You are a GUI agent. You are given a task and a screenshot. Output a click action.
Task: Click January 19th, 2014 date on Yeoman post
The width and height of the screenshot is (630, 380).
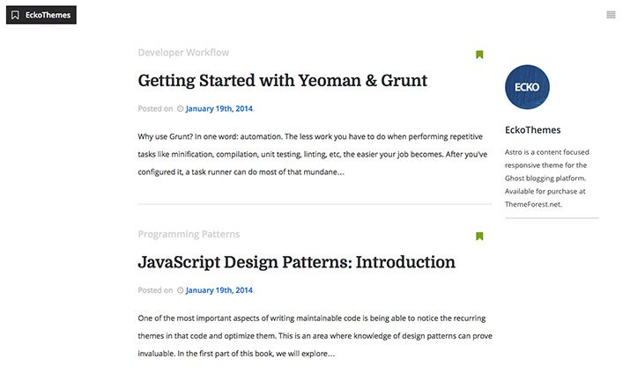point(219,108)
